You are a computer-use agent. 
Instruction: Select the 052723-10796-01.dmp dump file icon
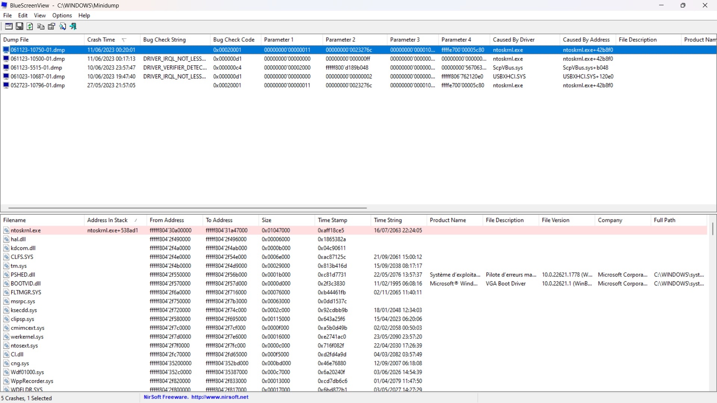point(6,85)
